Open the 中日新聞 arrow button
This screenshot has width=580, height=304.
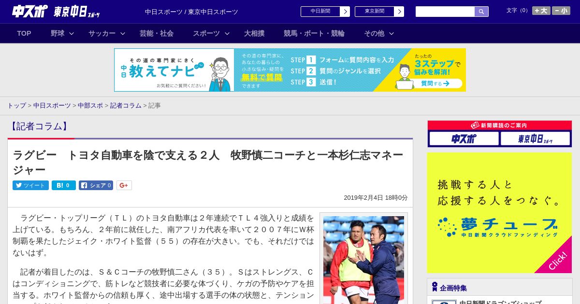point(345,12)
